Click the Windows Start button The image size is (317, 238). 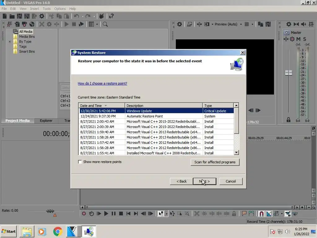point(8,231)
